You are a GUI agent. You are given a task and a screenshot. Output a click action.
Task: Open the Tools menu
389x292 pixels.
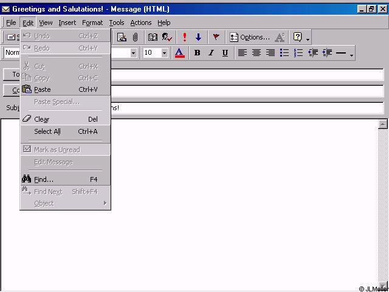117,23
